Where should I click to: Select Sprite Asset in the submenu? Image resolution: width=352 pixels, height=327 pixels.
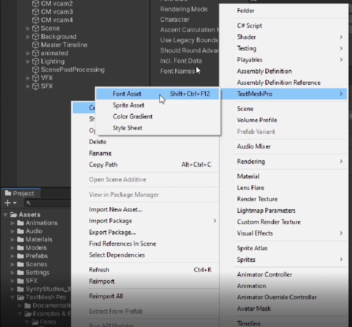pyautogui.click(x=128, y=105)
